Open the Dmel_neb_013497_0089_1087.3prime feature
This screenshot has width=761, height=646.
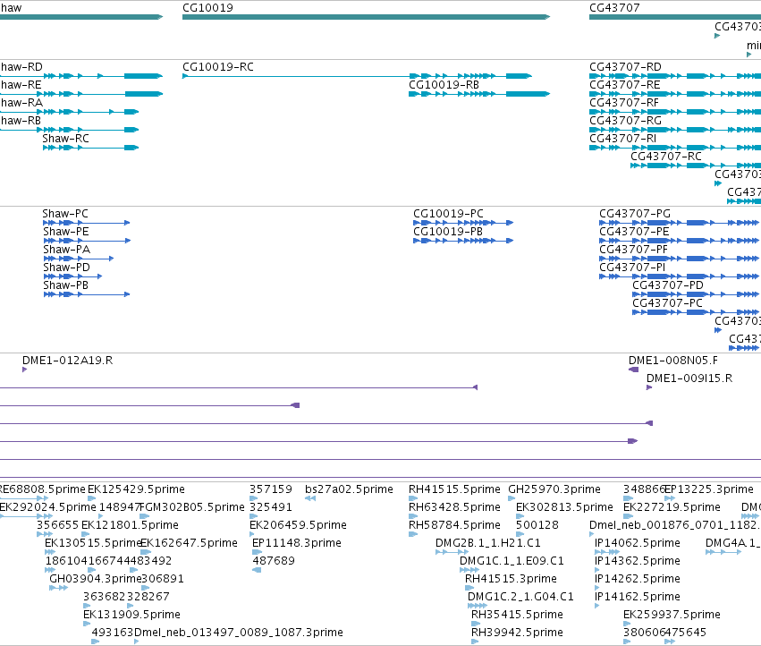[x=137, y=642]
